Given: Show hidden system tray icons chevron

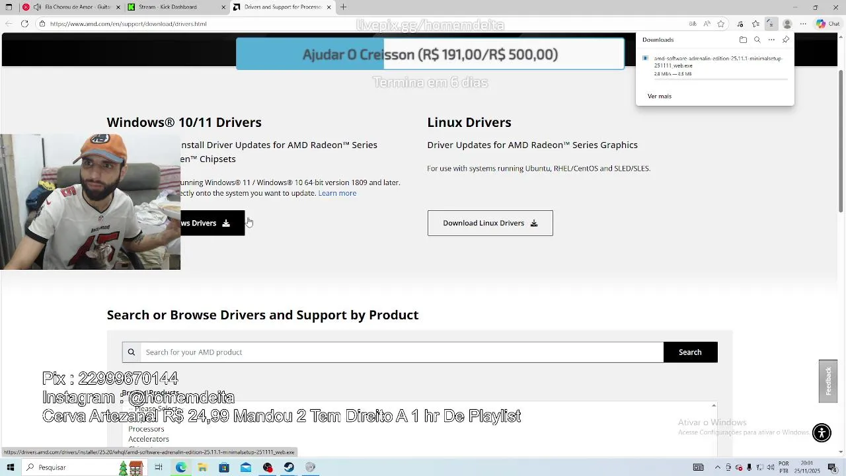Looking at the screenshot, I should click(x=718, y=467).
